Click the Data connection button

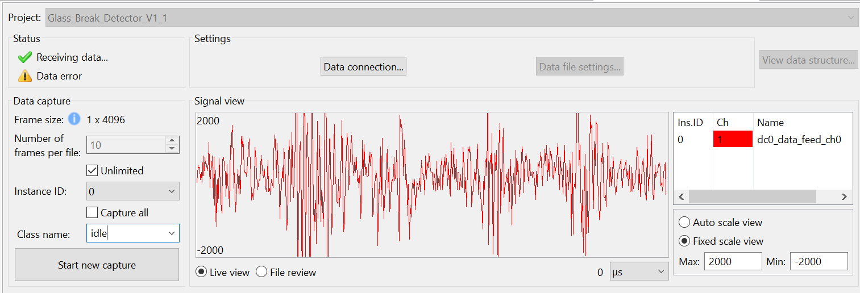click(363, 67)
